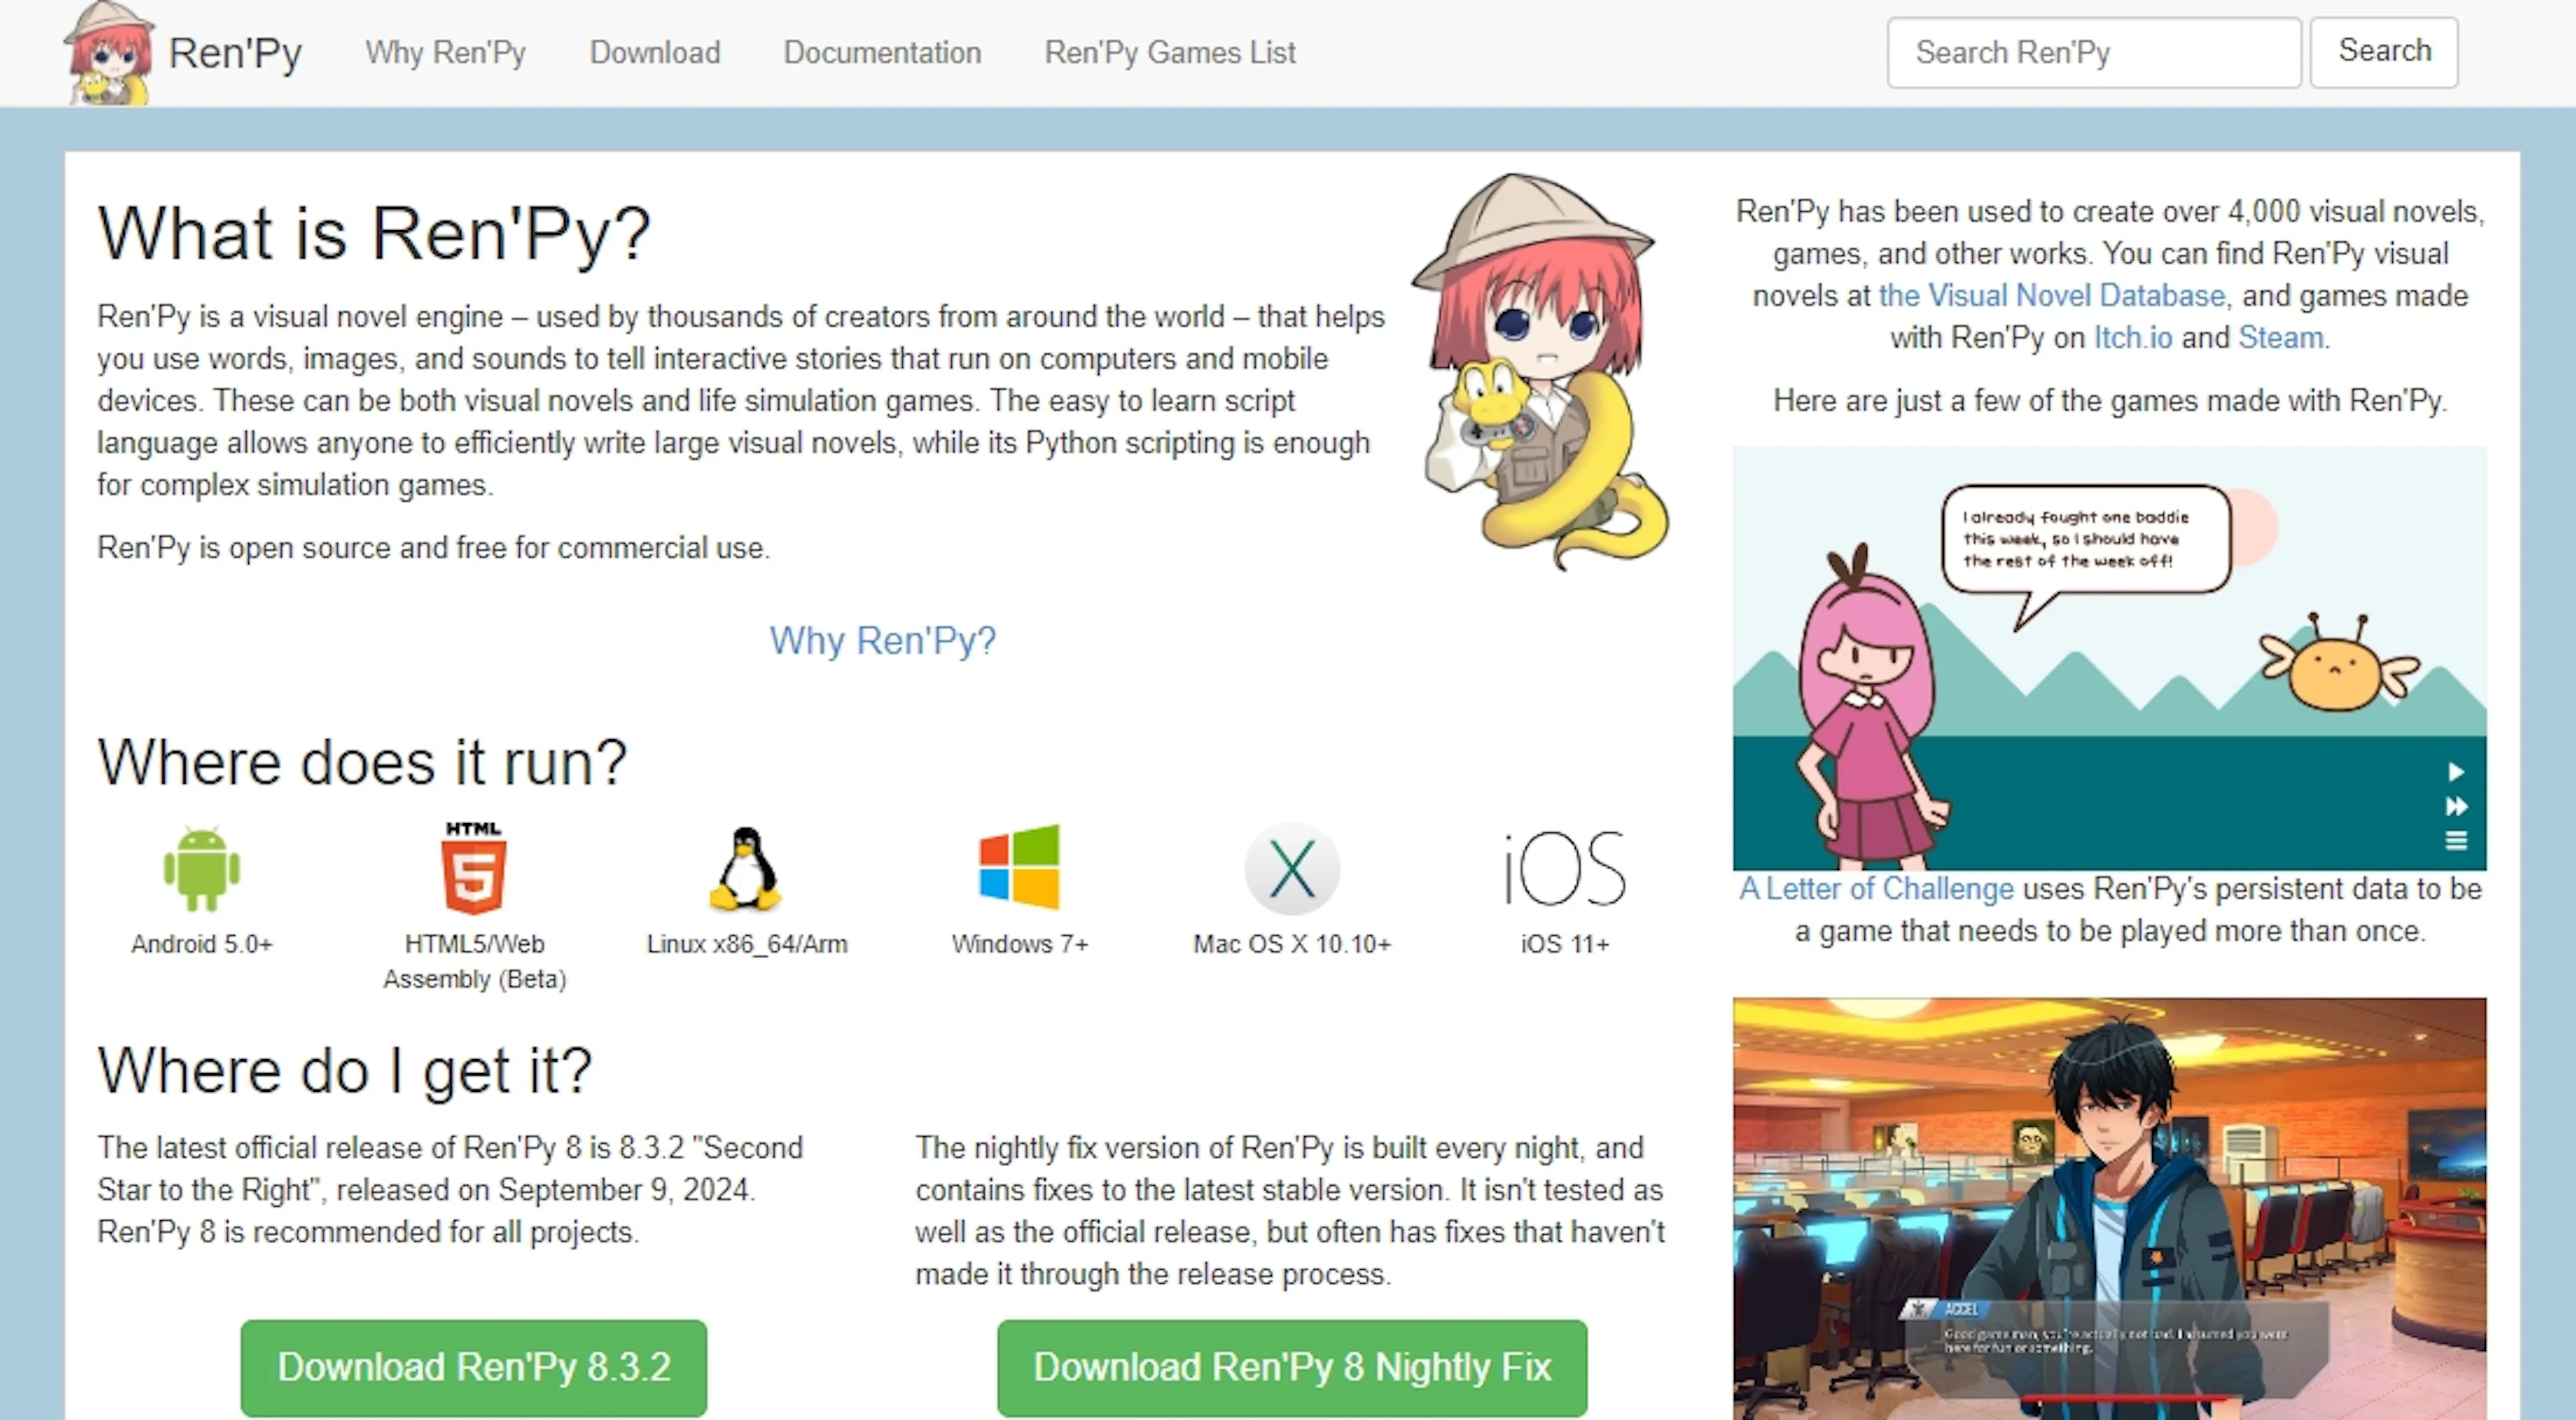Viewport: 2576px width, 1420px height.
Task: Click the Mac OS X icon
Action: [x=1292, y=869]
